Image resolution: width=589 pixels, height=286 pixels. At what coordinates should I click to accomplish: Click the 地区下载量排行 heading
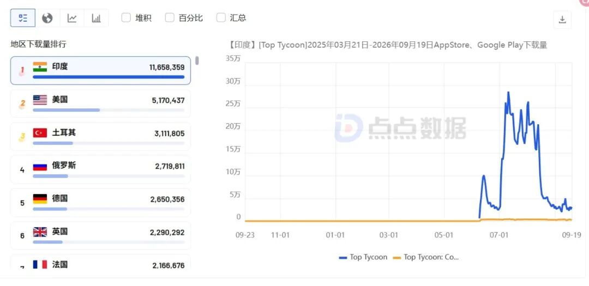38,44
